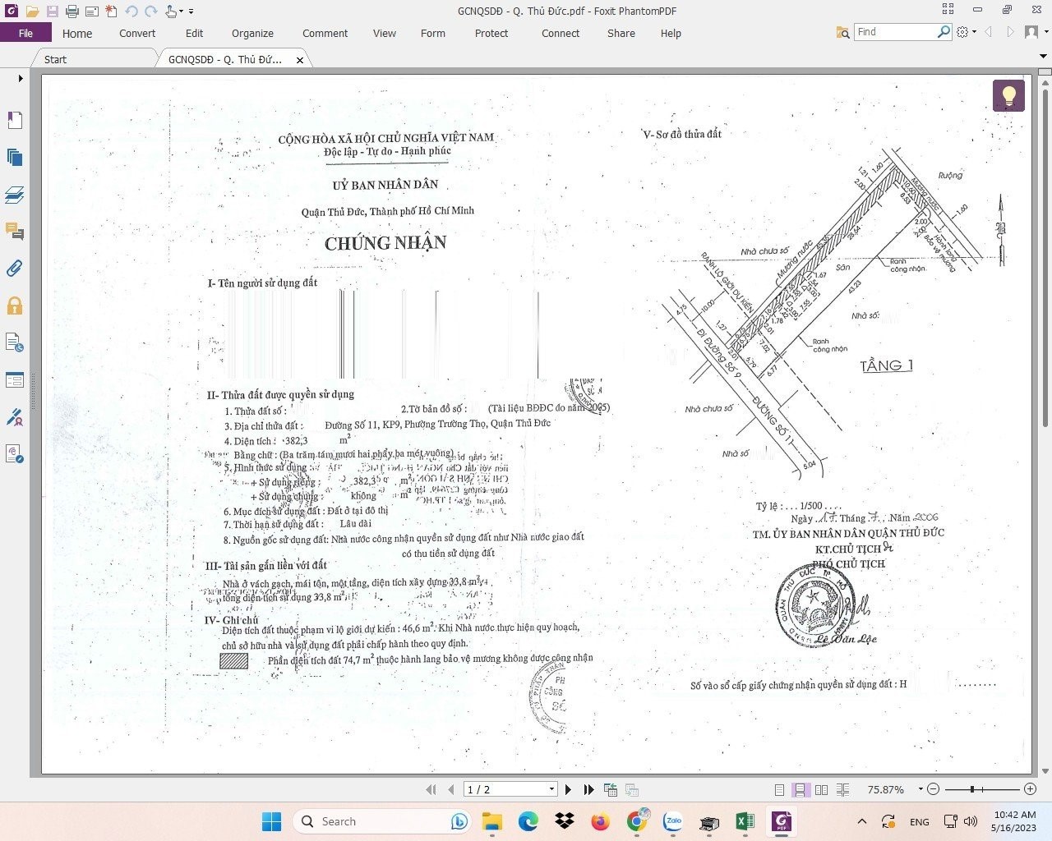Screen dimensions: 1052x841
Task: Open the Pages thumbnail panel
Action: pyautogui.click(x=14, y=158)
